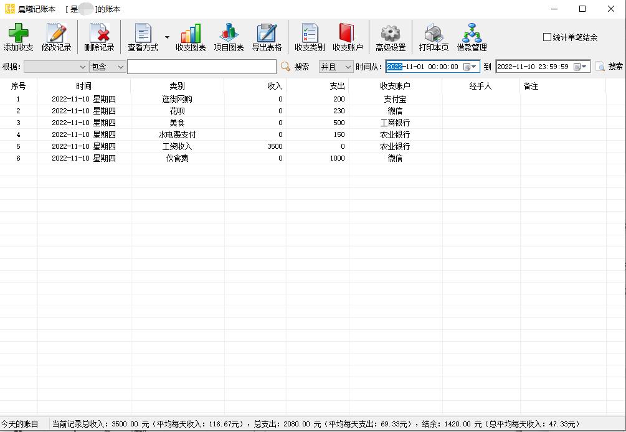This screenshot has height=432, width=626.
Task: Click the 添加收支 green plus icon
Action: tap(18, 34)
